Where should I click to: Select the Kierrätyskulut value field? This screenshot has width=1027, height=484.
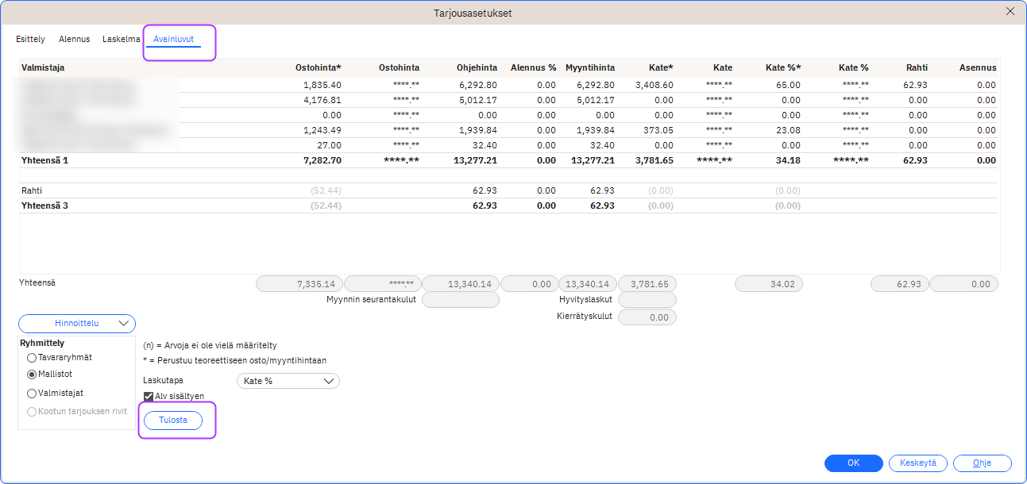[x=647, y=317]
